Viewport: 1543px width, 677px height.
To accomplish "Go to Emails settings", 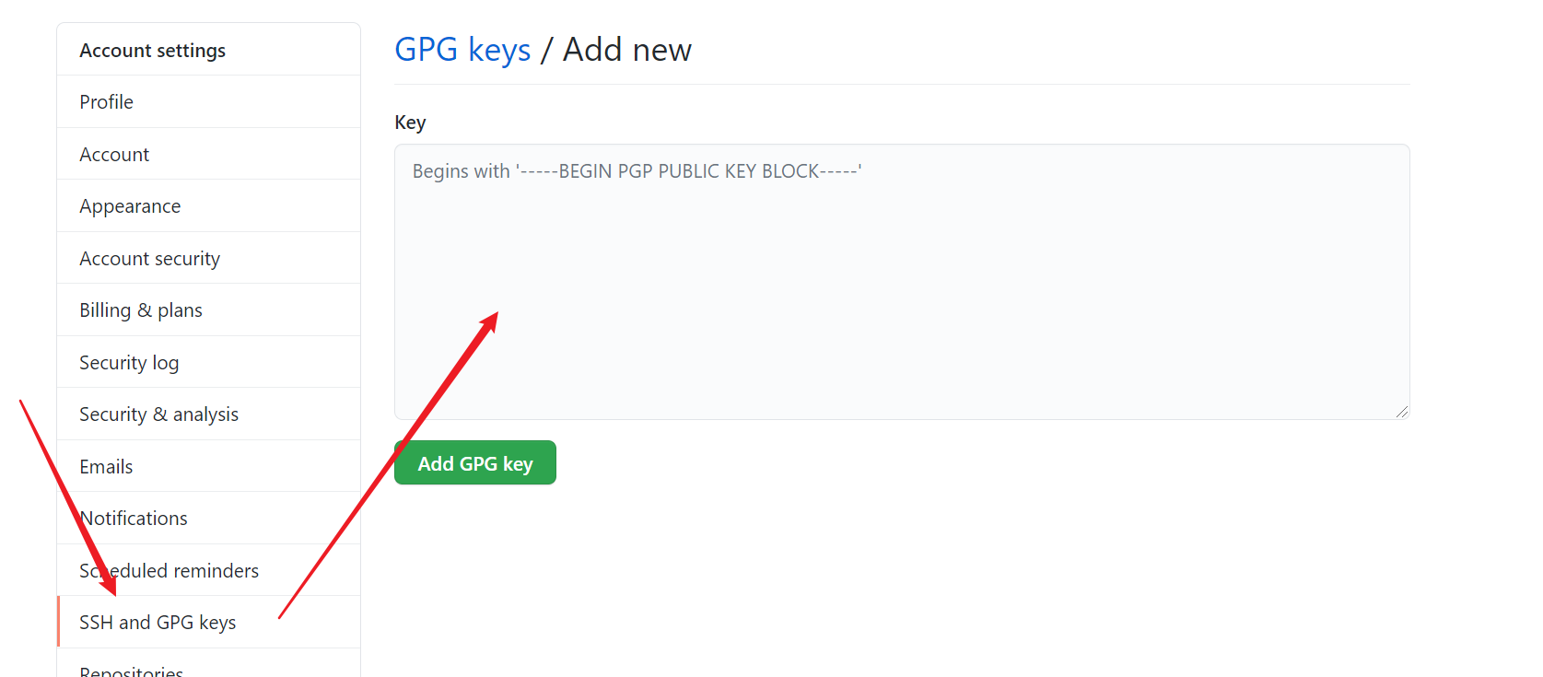I will coord(208,466).
